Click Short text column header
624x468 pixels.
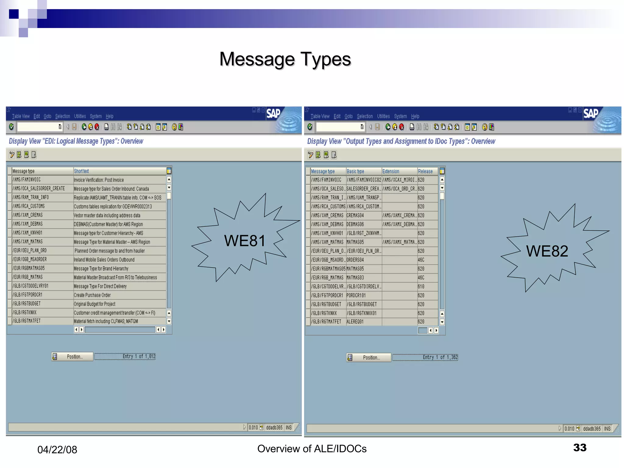coord(120,171)
